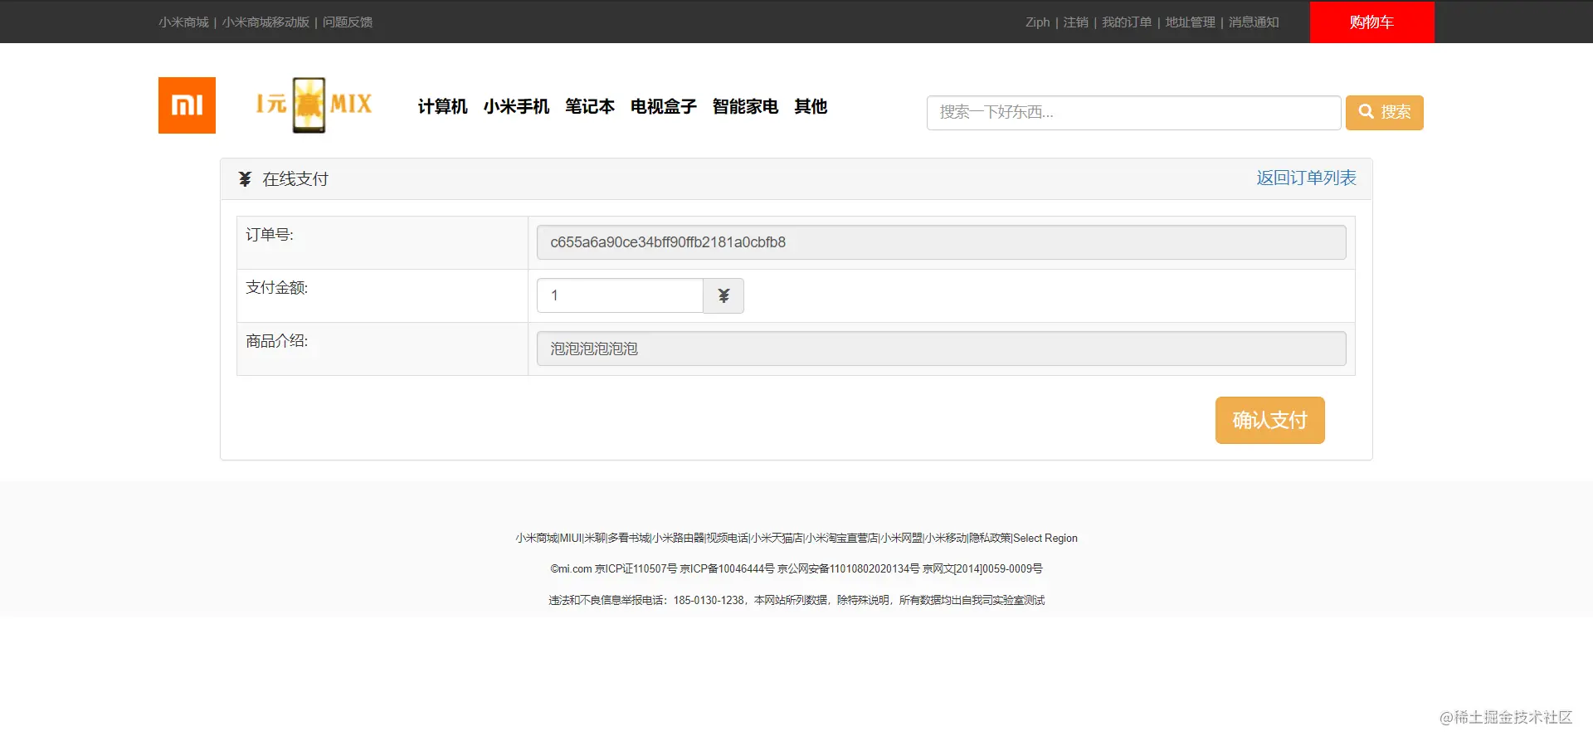This screenshot has height=746, width=1593.
Task: Click the 支付金额: label
Action: point(277,288)
